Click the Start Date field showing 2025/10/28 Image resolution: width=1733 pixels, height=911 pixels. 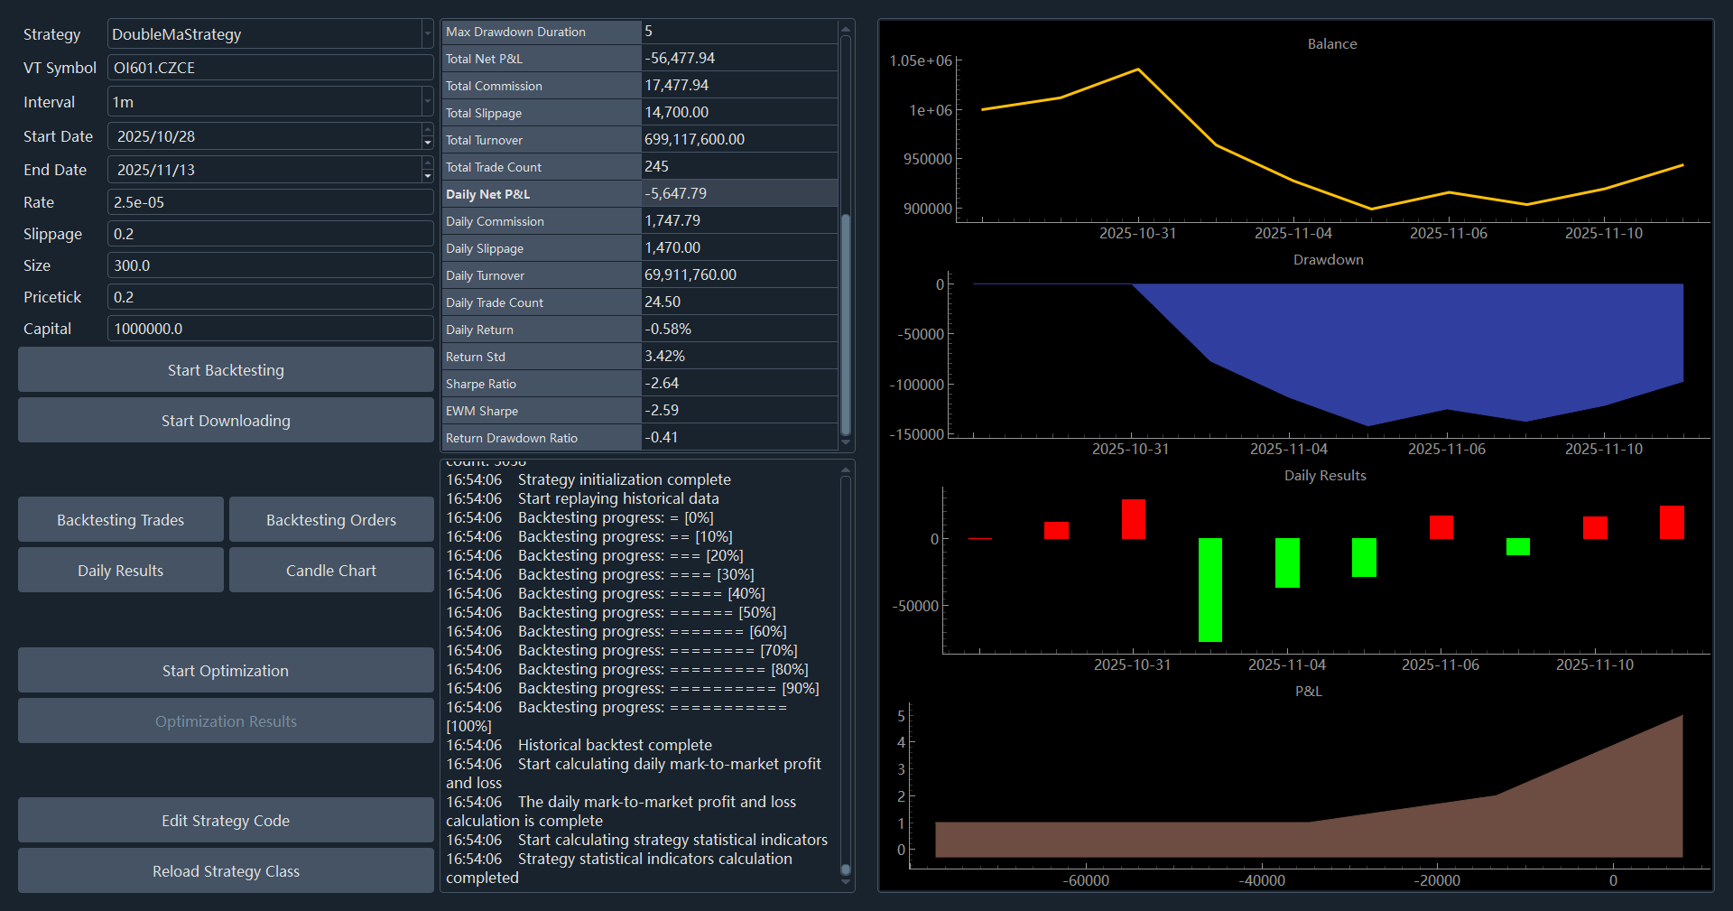tap(264, 136)
